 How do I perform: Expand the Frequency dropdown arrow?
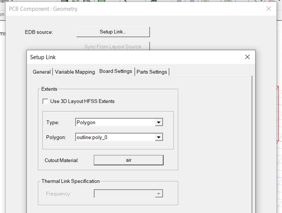click(x=159, y=194)
